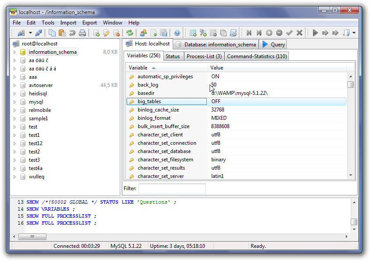Open the connection dropdown arrow in toolbar
The height and width of the screenshot is (261, 370).
point(30,33)
